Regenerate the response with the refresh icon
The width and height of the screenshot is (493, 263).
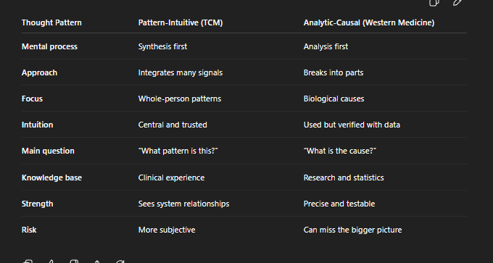coord(120,261)
